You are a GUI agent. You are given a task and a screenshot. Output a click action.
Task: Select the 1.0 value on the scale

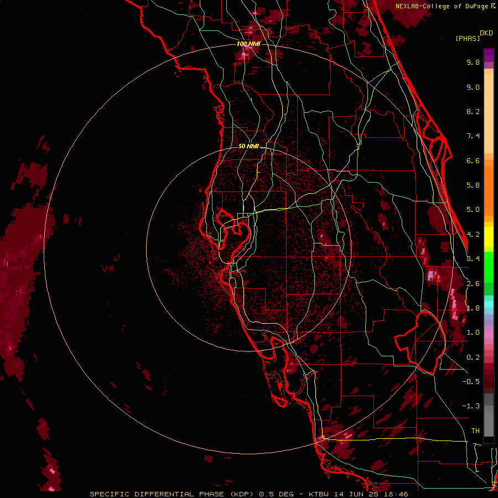point(473,333)
